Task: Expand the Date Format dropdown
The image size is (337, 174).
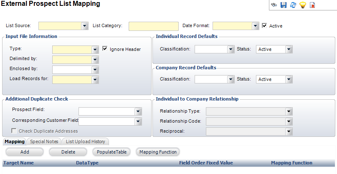Action: point(256,26)
